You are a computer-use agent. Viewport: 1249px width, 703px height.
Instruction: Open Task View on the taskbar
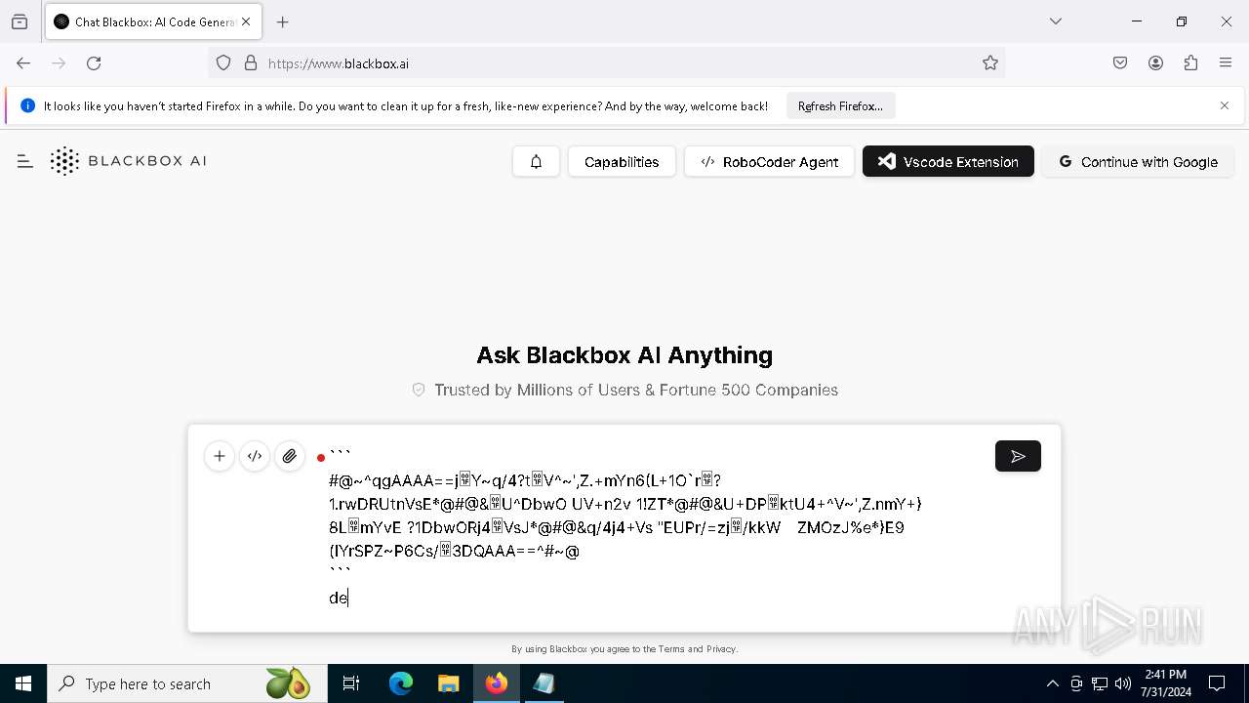(x=351, y=683)
